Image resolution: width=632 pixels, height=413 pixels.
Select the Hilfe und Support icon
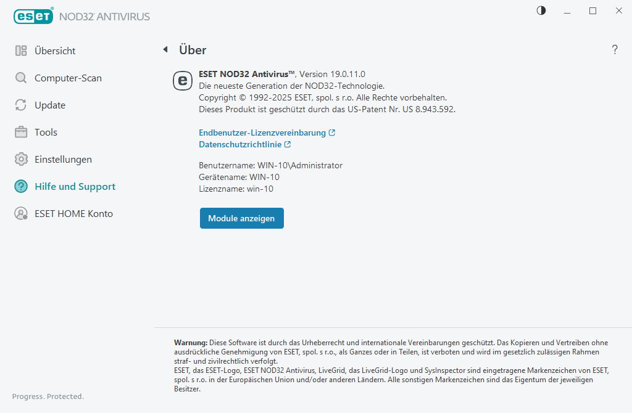[21, 186]
